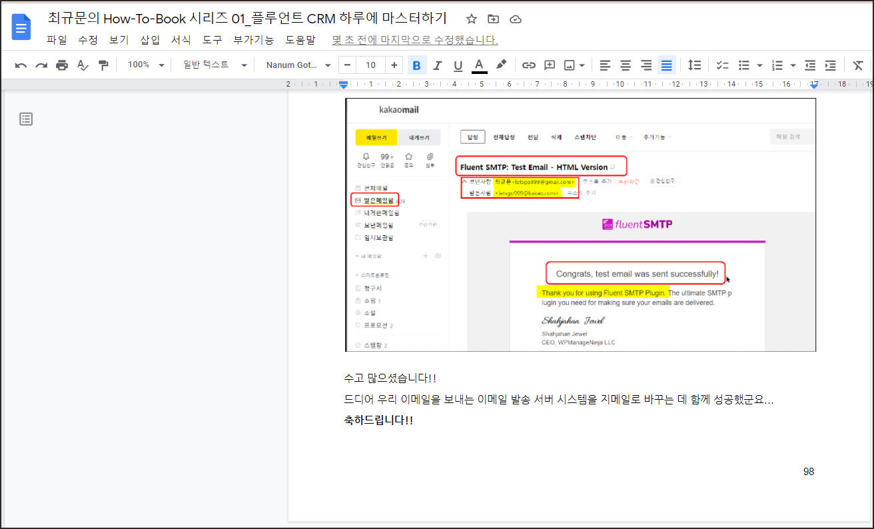The image size is (874, 529).
Task: Decrease the font size with minus
Action: click(348, 65)
